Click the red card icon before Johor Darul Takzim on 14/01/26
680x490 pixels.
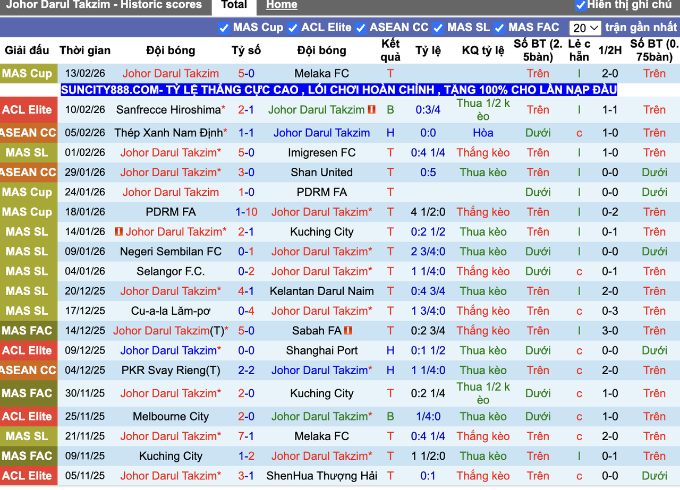[x=119, y=231]
